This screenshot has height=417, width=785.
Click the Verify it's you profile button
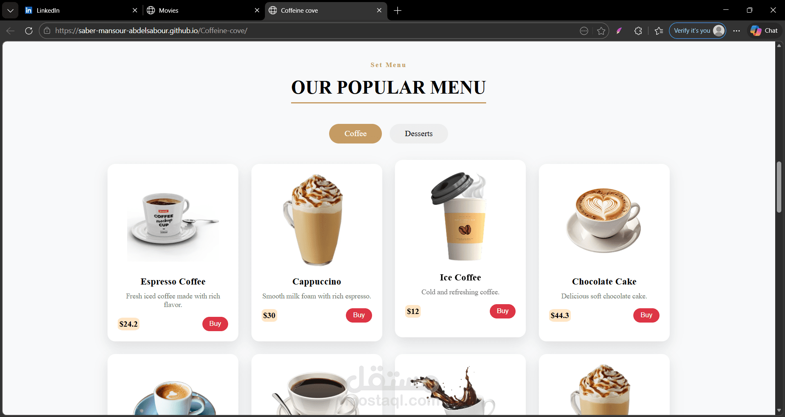(x=698, y=31)
